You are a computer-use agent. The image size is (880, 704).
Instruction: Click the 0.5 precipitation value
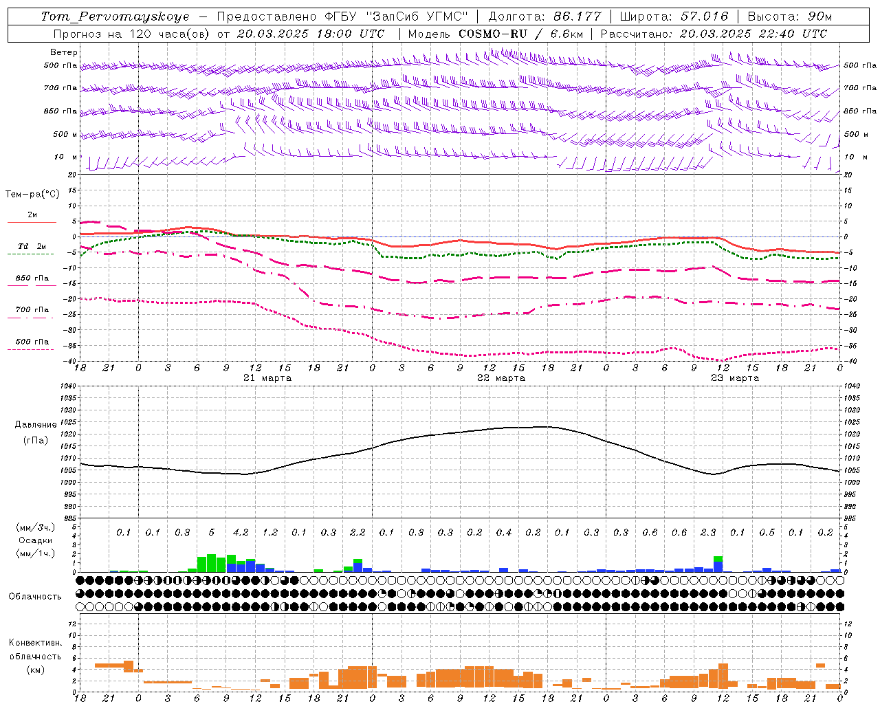(767, 532)
